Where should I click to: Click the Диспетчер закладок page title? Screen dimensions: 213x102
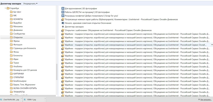click(11, 4)
